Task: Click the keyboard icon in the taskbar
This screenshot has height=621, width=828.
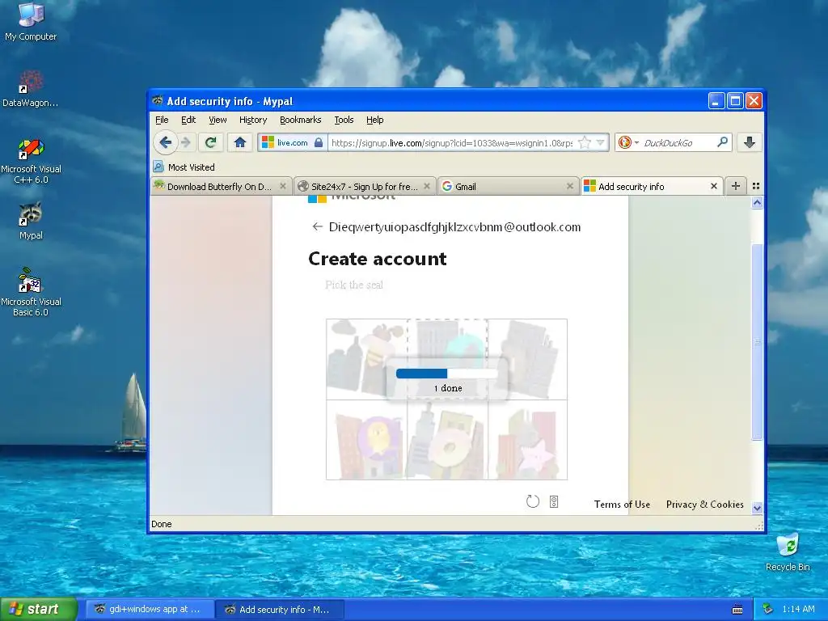Action: pyautogui.click(x=737, y=610)
